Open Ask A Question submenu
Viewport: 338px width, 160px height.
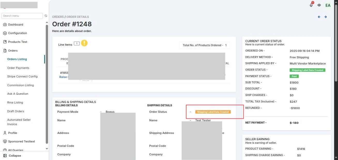(x=18, y=94)
